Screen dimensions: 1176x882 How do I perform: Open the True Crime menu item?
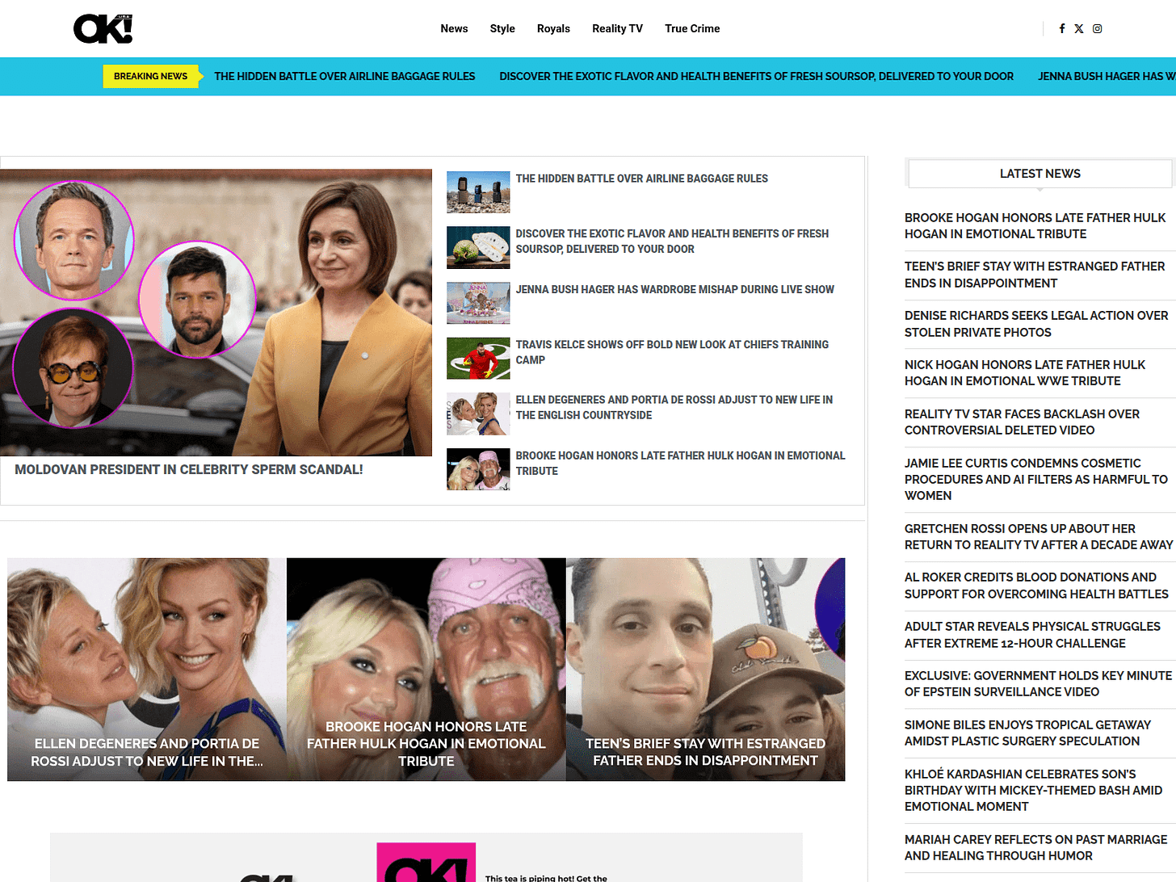point(692,28)
